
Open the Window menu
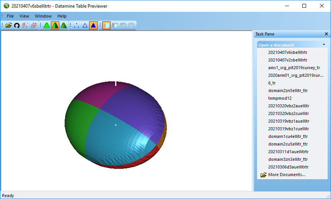point(43,16)
